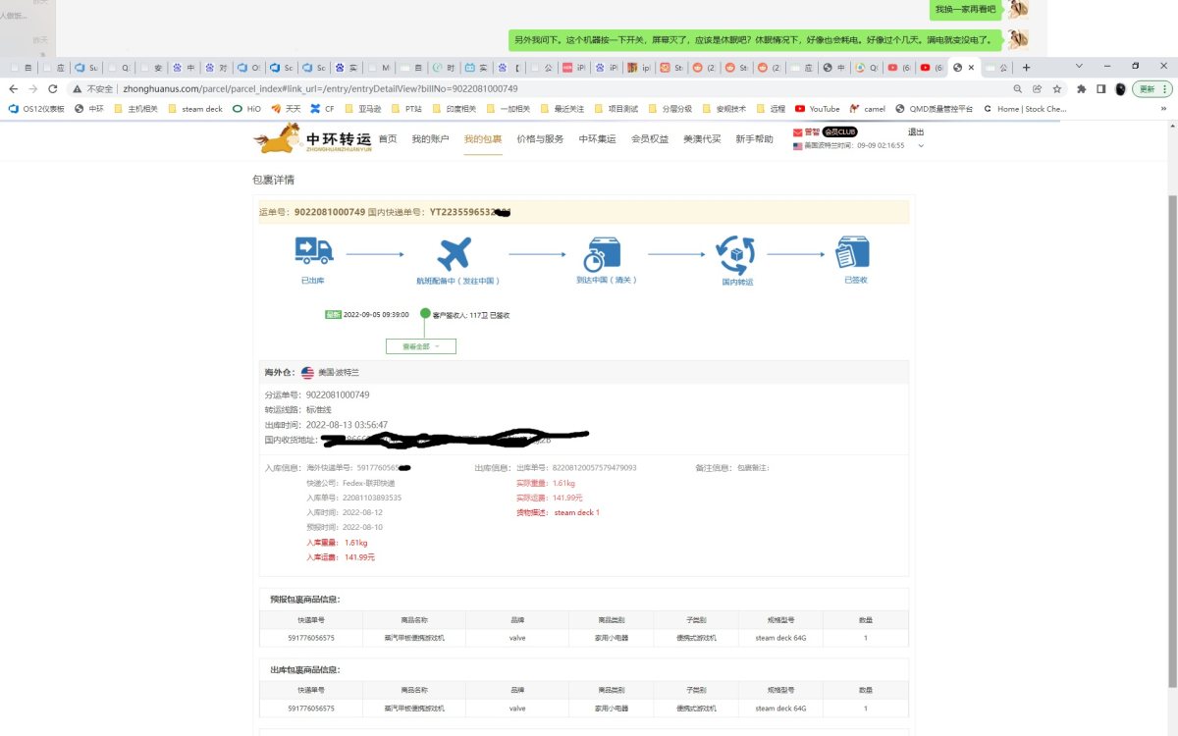The image size is (1178, 736).
Task: Open 新手帮助 nav item
Action: tap(754, 139)
